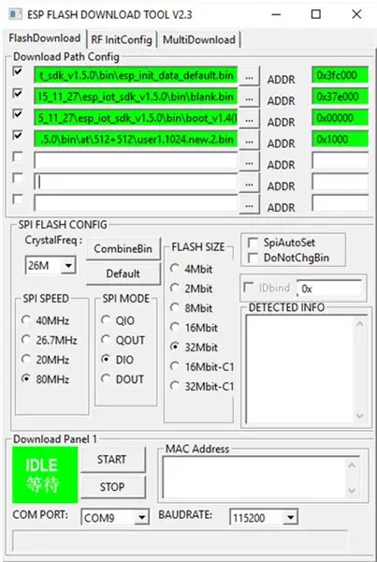Image resolution: width=377 pixels, height=562 pixels.
Task: Click the MAC Address text box
Action: click(x=254, y=477)
